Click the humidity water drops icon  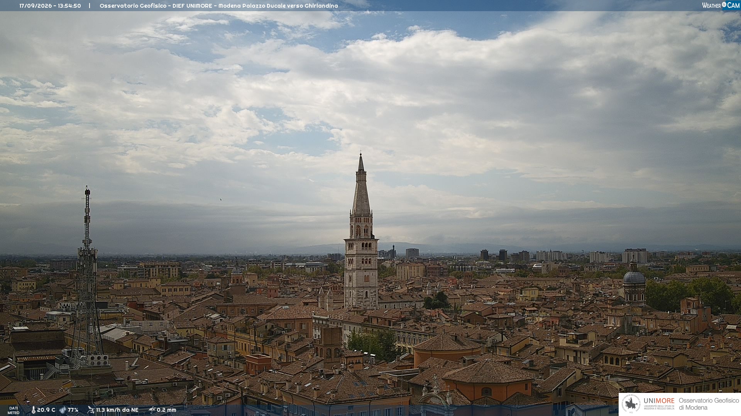click(x=63, y=410)
